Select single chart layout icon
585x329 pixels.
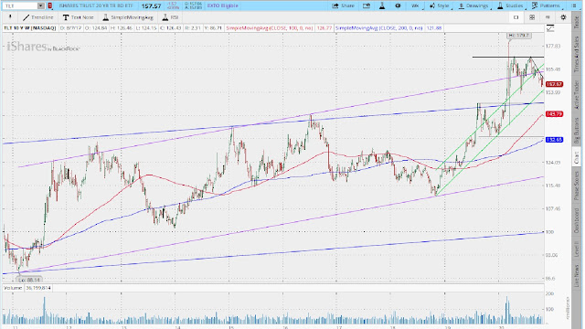tap(516, 17)
